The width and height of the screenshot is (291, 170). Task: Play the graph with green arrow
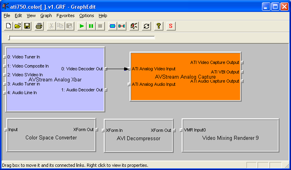(81, 26)
